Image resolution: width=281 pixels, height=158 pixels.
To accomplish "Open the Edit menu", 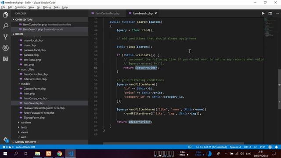I will [x=10, y=7].
